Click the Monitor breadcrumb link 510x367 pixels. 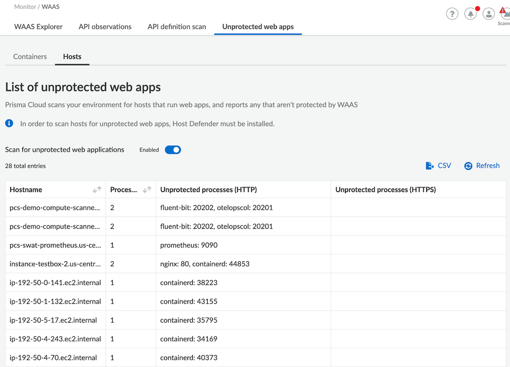click(x=26, y=7)
